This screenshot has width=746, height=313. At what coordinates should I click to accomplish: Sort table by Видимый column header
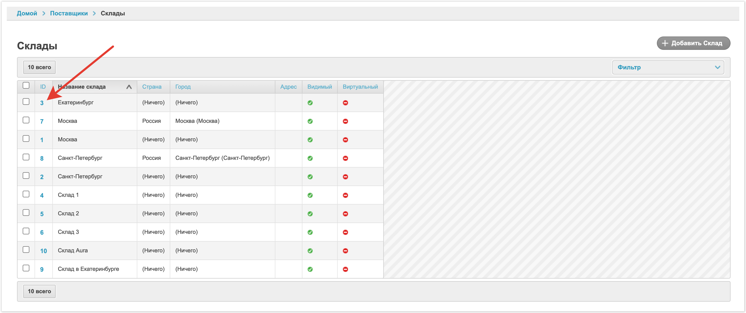tap(319, 87)
